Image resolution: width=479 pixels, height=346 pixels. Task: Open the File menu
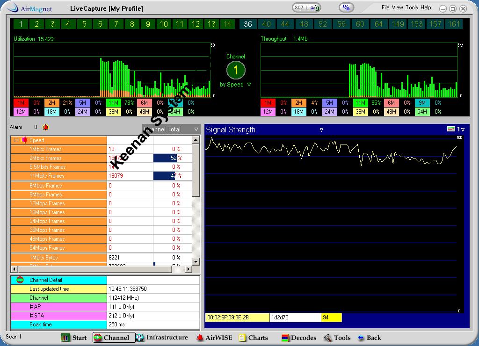click(x=385, y=7)
